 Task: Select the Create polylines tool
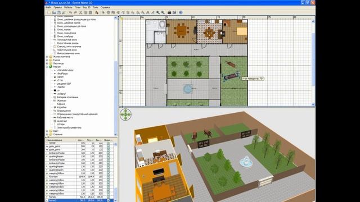pos(123,12)
